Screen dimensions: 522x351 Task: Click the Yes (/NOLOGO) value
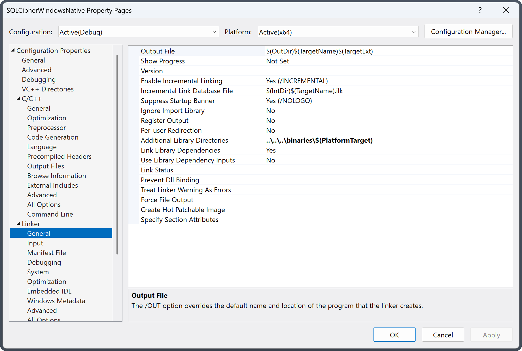tap(289, 101)
